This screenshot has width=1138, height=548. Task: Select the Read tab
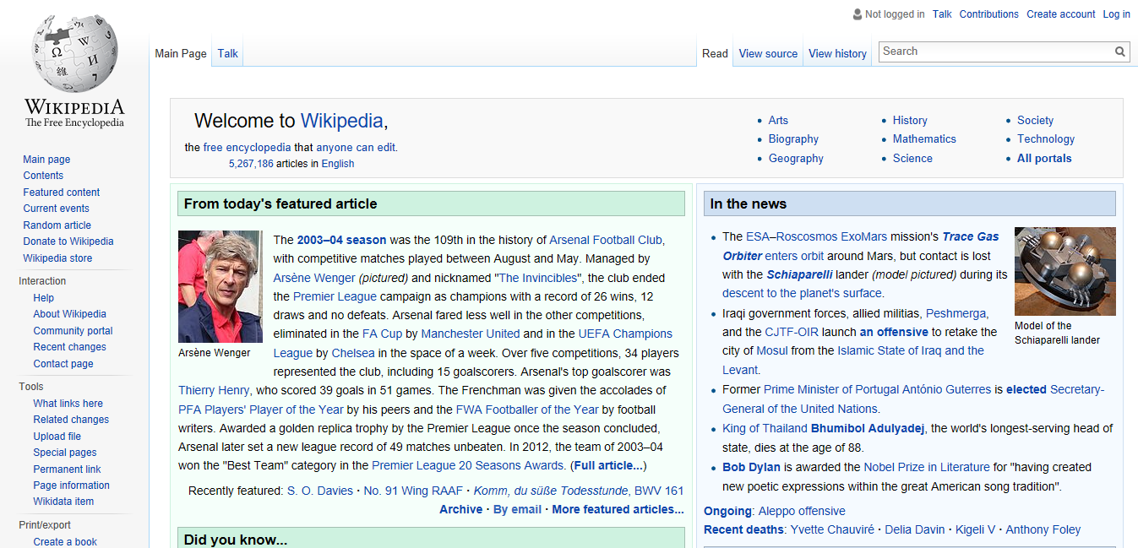click(715, 53)
